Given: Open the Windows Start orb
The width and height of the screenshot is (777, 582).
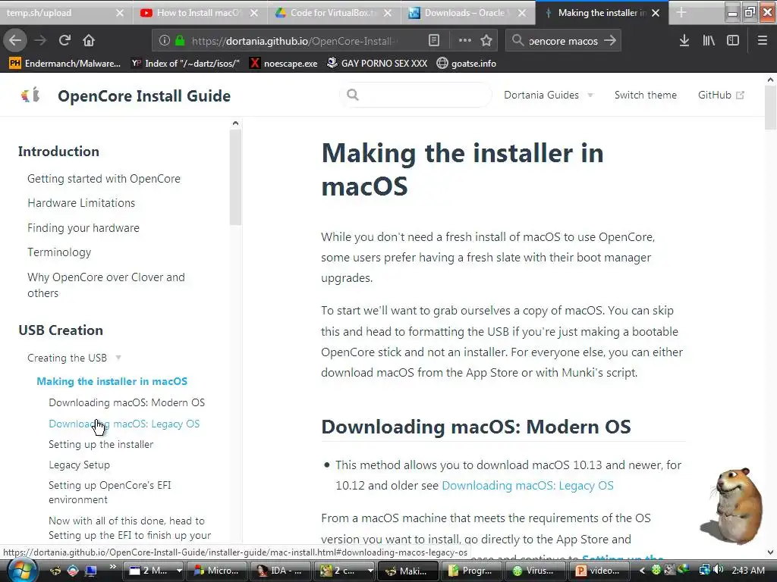Looking at the screenshot, I should (x=22, y=570).
